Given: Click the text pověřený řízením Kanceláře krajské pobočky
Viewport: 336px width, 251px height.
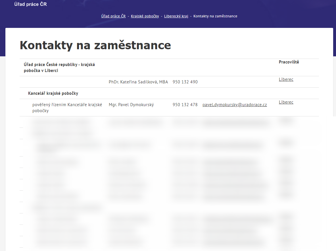Looking at the screenshot, I should coord(67,108).
